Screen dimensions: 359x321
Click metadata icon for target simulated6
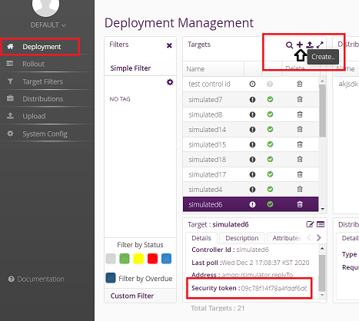321,224
